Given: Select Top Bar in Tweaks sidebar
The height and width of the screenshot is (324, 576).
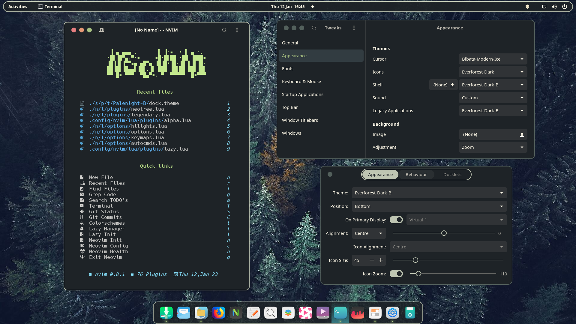Looking at the screenshot, I should 321,107.
